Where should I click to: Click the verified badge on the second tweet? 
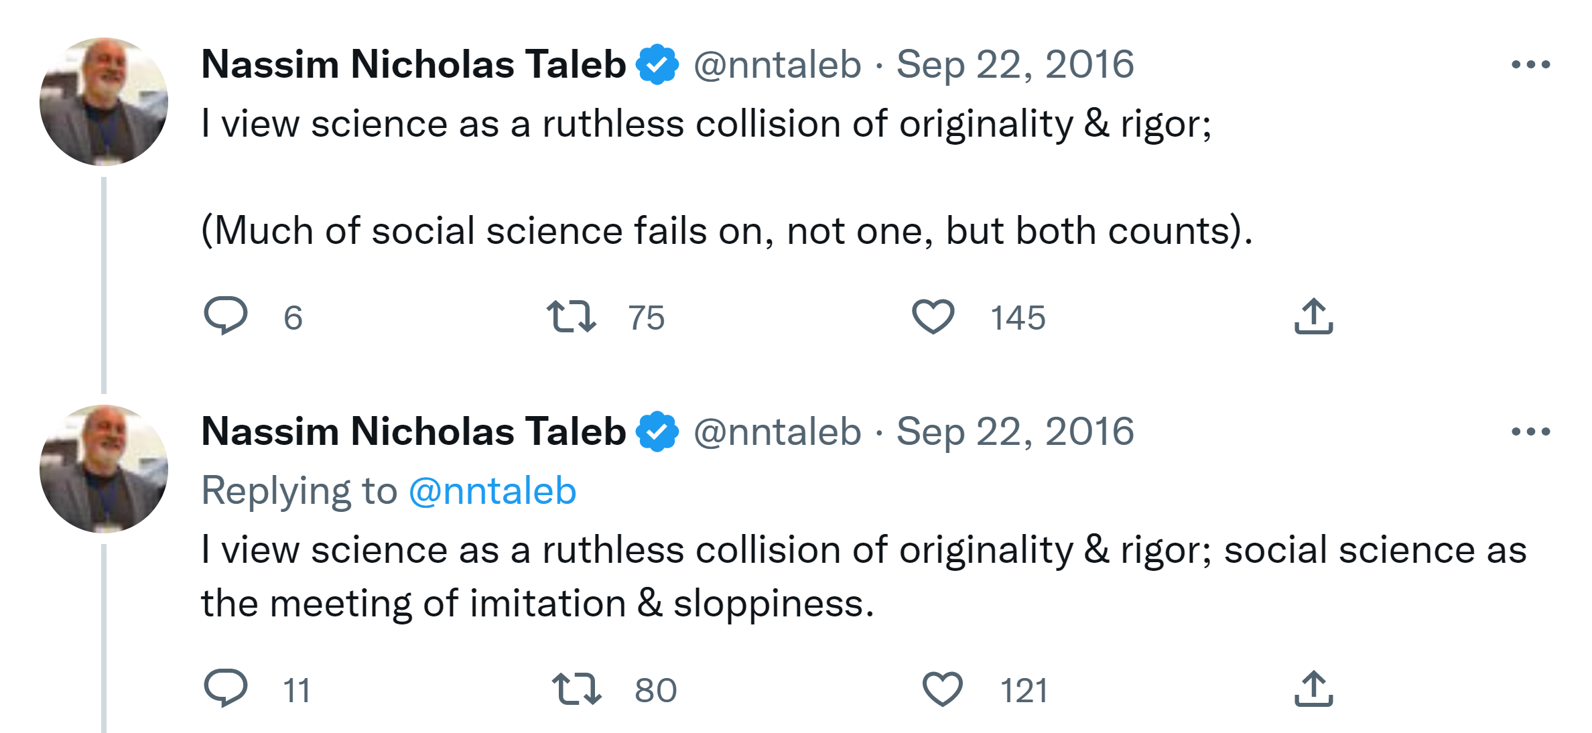pyautogui.click(x=657, y=431)
